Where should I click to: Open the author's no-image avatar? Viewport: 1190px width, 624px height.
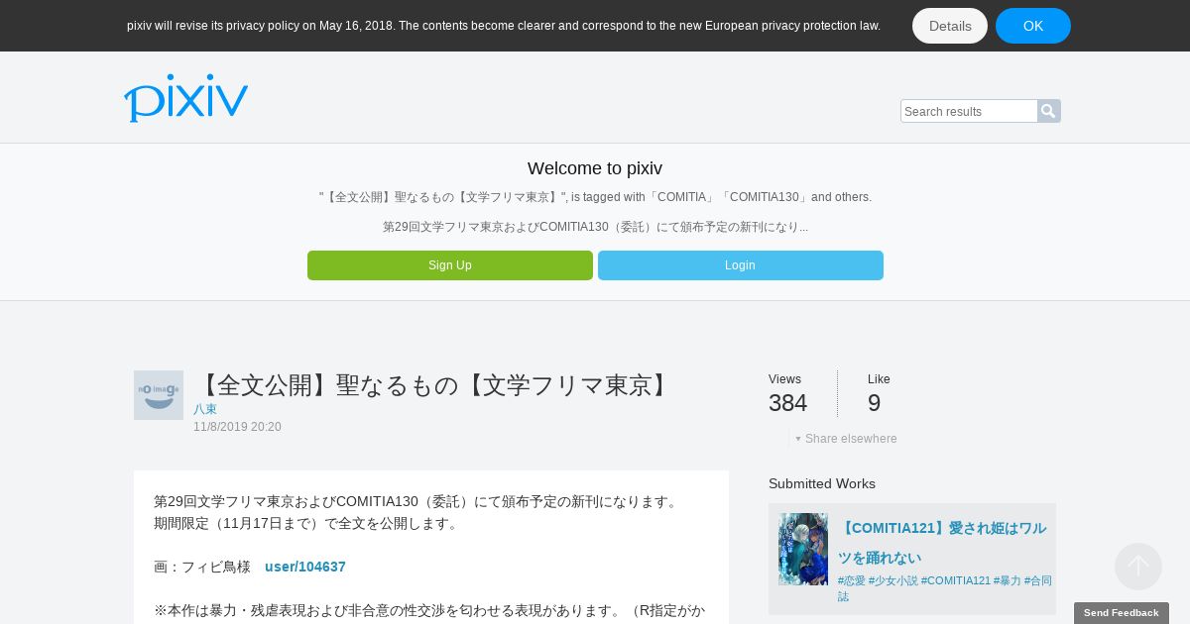click(159, 395)
